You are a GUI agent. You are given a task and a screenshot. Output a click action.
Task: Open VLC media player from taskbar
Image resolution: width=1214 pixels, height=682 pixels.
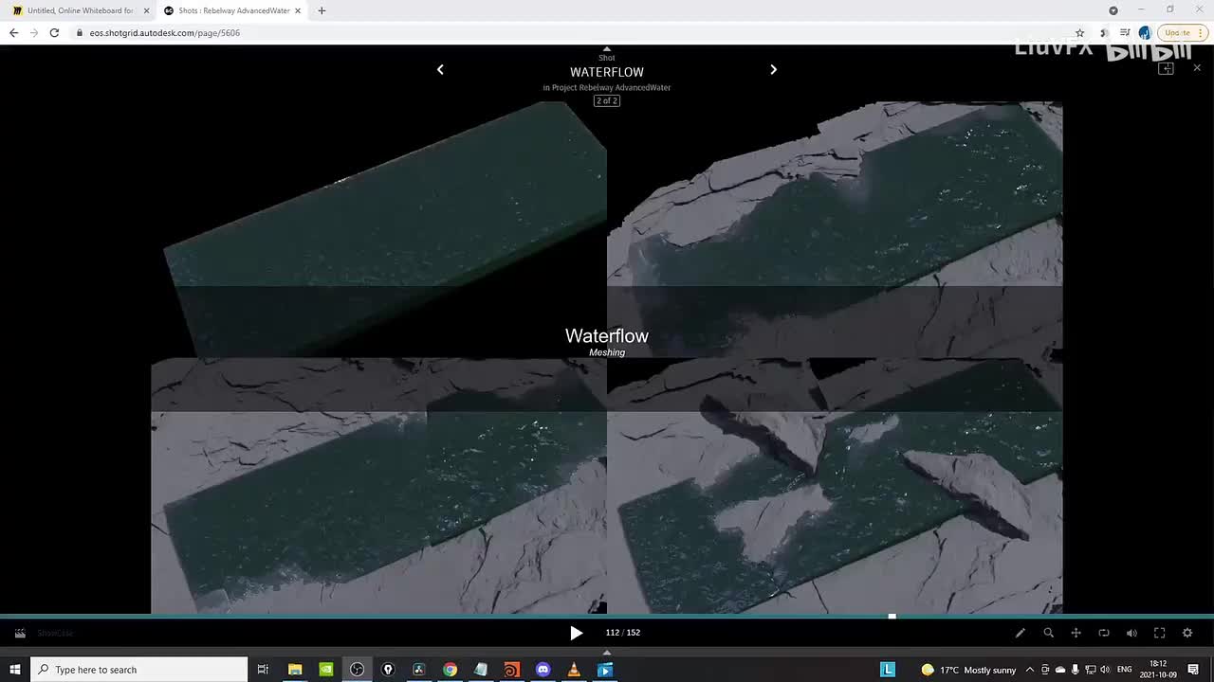coord(574,670)
